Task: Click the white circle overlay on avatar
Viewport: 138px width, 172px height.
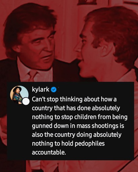Action: pyautogui.click(x=26, y=101)
